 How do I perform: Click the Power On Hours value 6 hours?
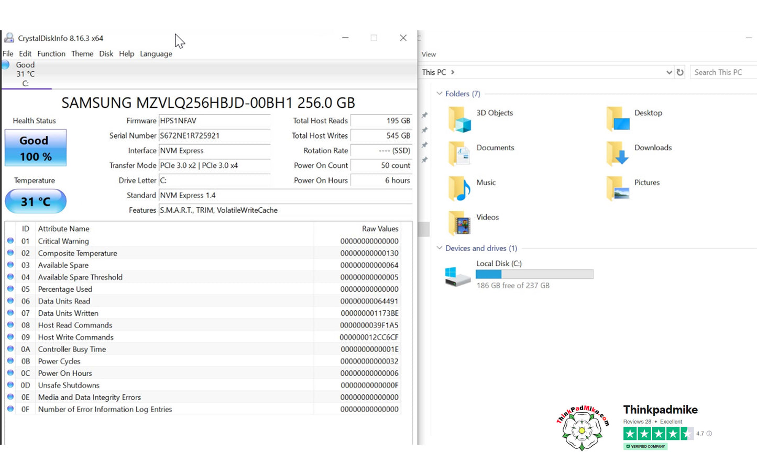[381, 180]
